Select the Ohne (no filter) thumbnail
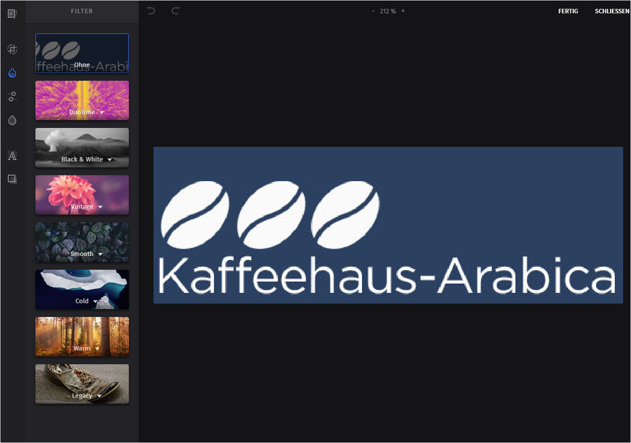 [82, 53]
